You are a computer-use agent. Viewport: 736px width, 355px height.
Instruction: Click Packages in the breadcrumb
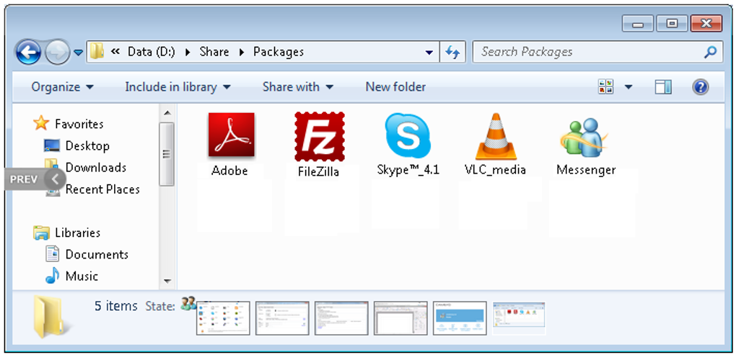coord(279,52)
